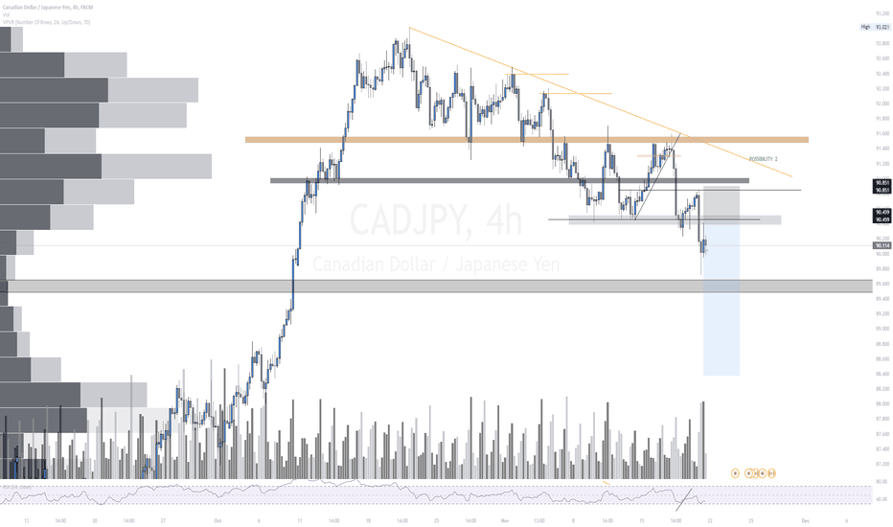Click the current price label 90.114
This screenshot has width=893, height=527.
[x=882, y=245]
